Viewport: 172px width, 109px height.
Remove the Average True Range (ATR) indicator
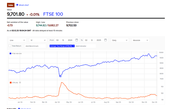73,46
